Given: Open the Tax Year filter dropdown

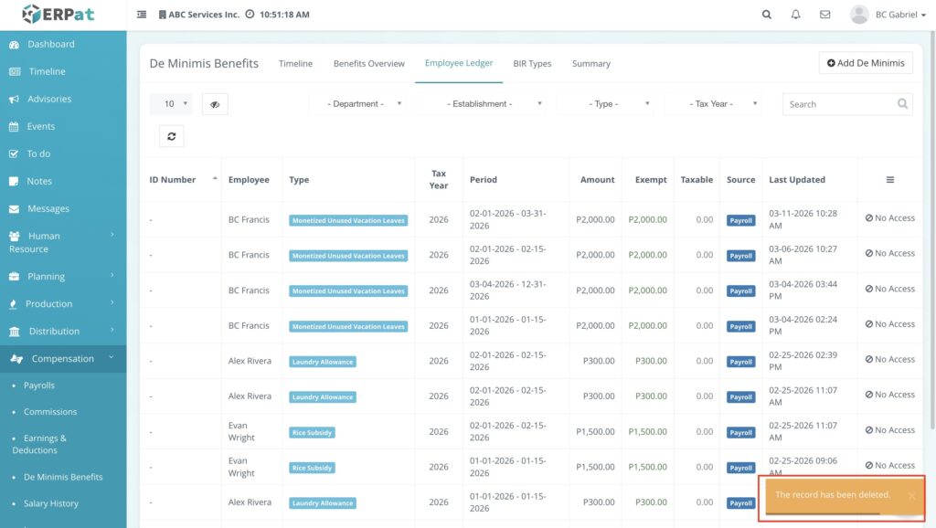Looking at the screenshot, I should 714,104.
